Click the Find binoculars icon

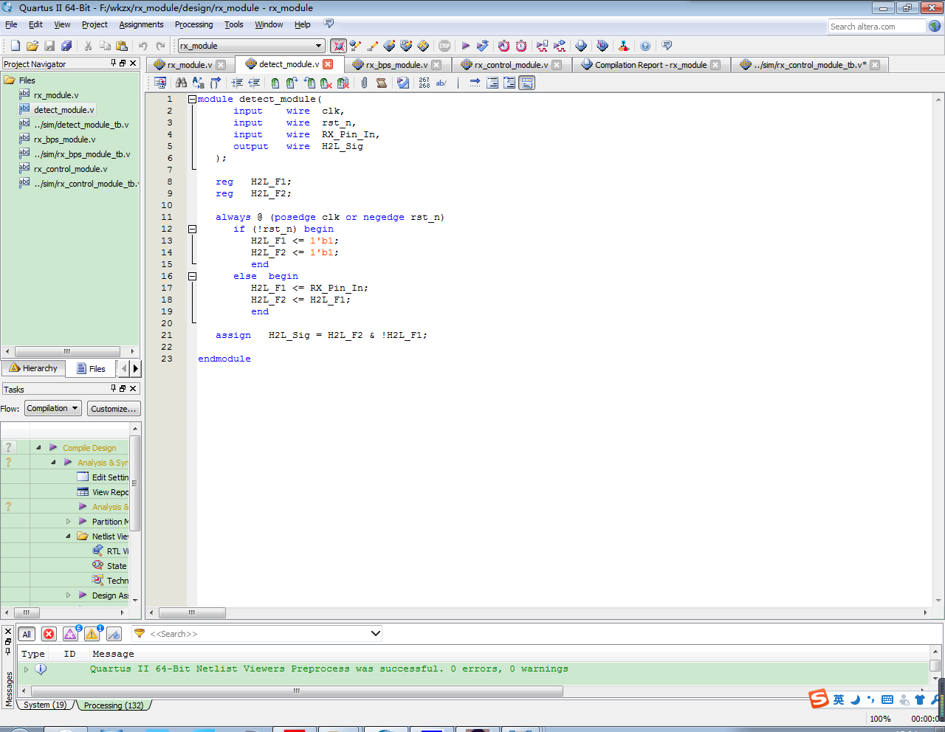pos(181,83)
